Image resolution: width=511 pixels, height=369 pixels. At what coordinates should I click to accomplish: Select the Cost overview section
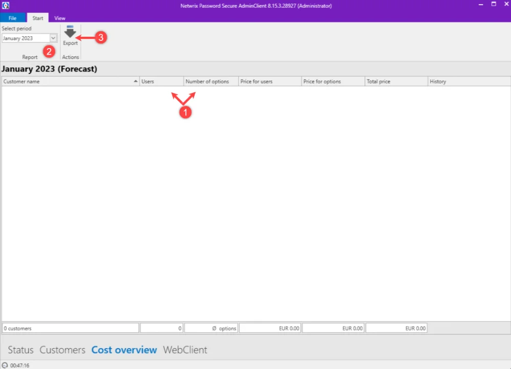tap(124, 350)
